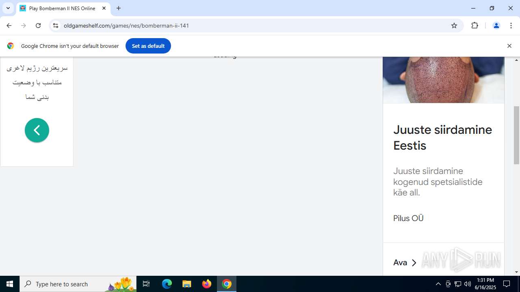Launch Firefox from the taskbar

tap(207, 284)
